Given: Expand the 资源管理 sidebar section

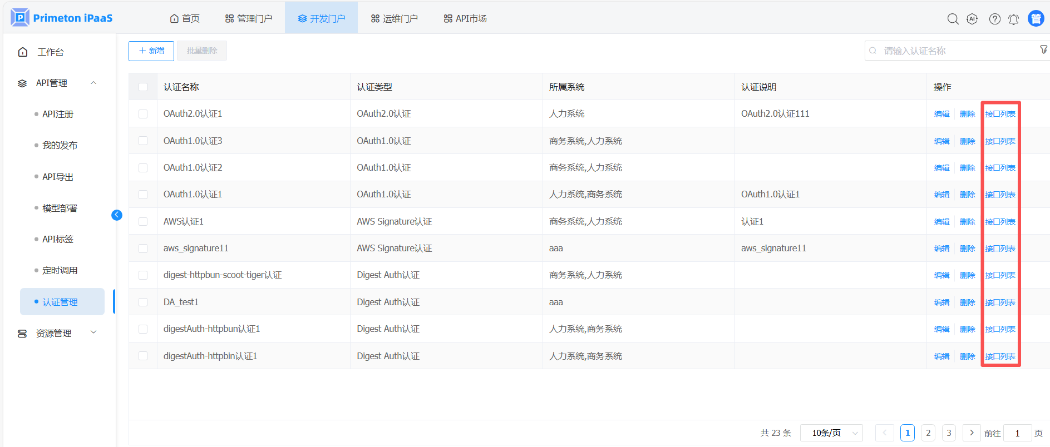Looking at the screenshot, I should coord(93,332).
